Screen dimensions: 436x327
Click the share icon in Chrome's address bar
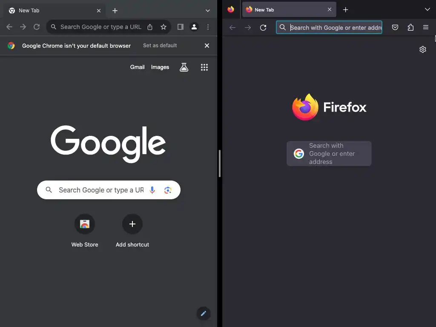[x=150, y=27]
